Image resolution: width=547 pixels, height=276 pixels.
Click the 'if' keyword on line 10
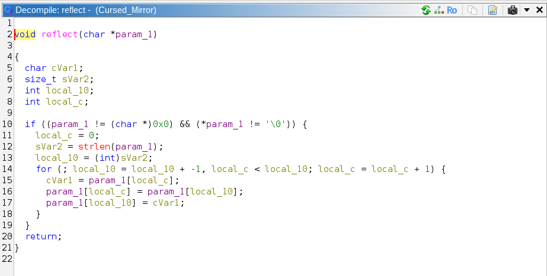click(30, 124)
